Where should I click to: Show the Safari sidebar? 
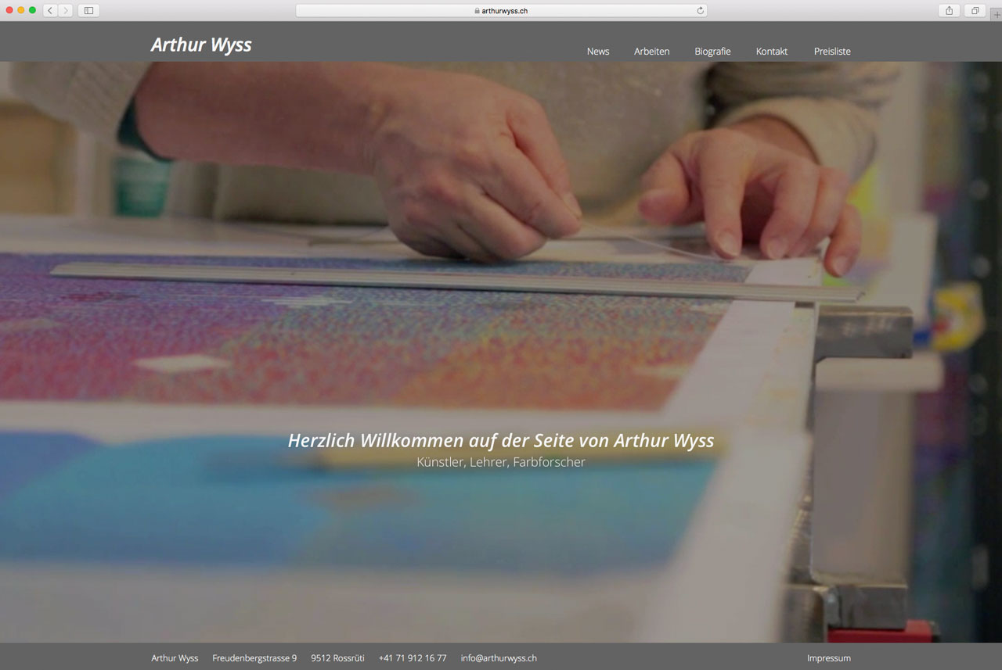click(88, 10)
